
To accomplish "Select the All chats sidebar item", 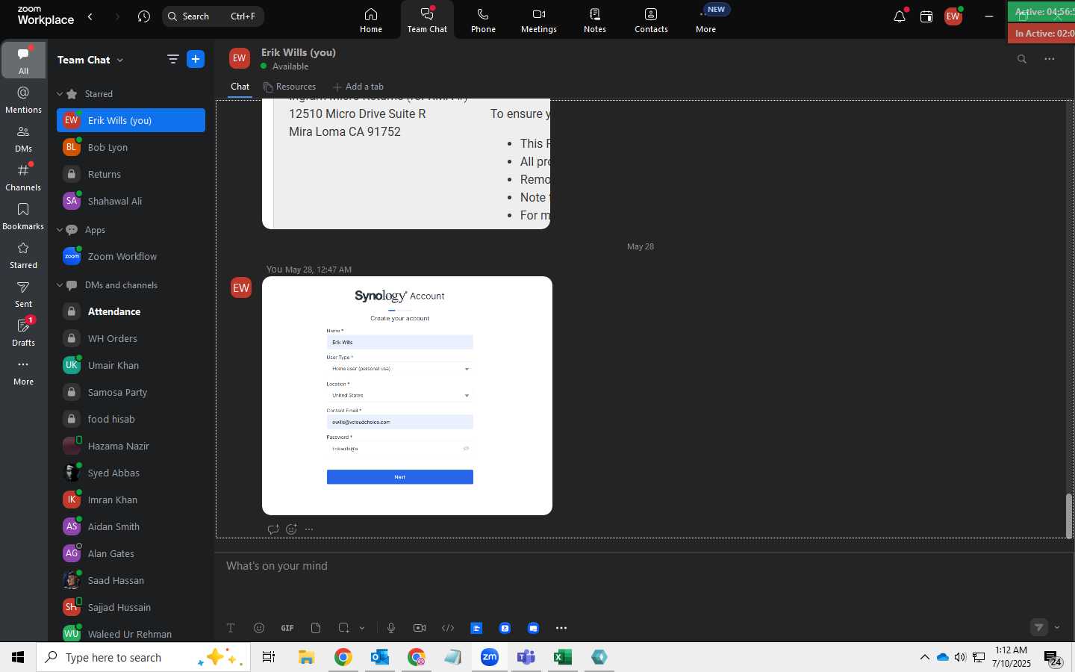I will coord(24,60).
